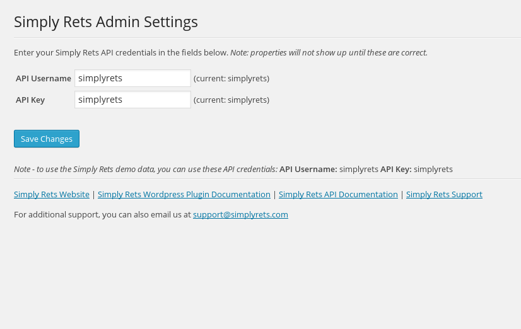521x329 pixels.
Task: Select the Simply Rets Admin Settings heading
Action: click(x=106, y=22)
